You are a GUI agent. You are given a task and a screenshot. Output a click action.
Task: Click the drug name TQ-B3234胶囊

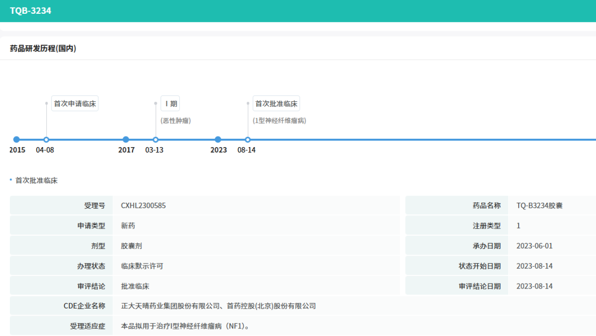point(539,205)
